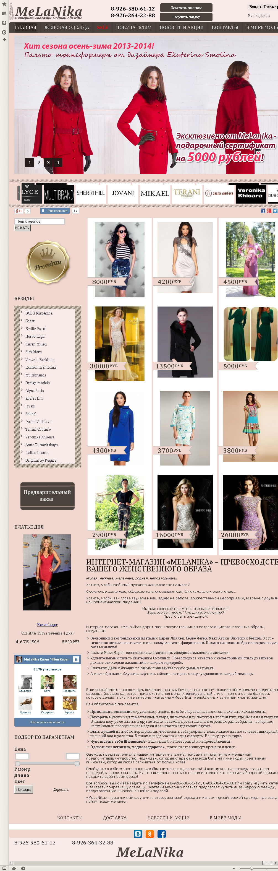The width and height of the screenshot is (278, 871).
Task: Open the ГЛАВНАЯ menu item
Action: click(25, 27)
